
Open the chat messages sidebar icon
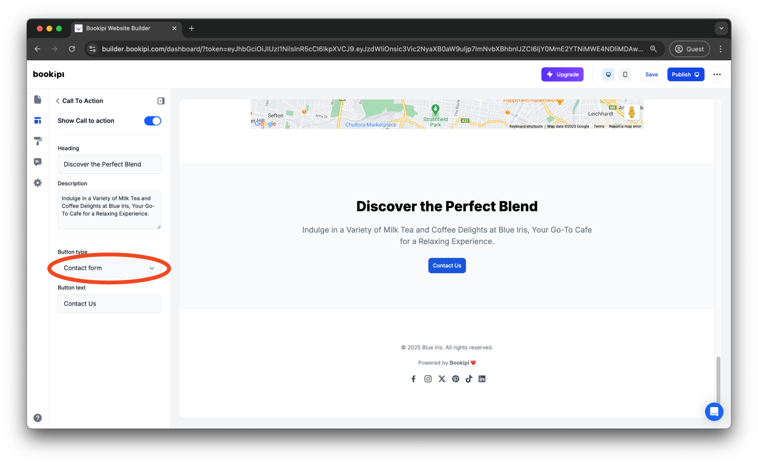tap(38, 162)
